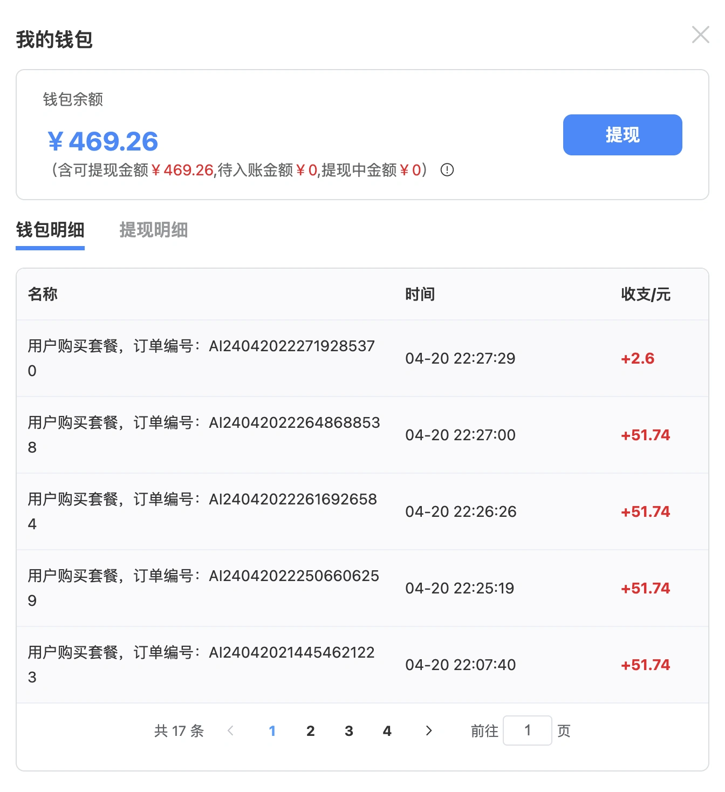Click the 名称 column header
Viewport: 725px width, 792px height.
(43, 294)
